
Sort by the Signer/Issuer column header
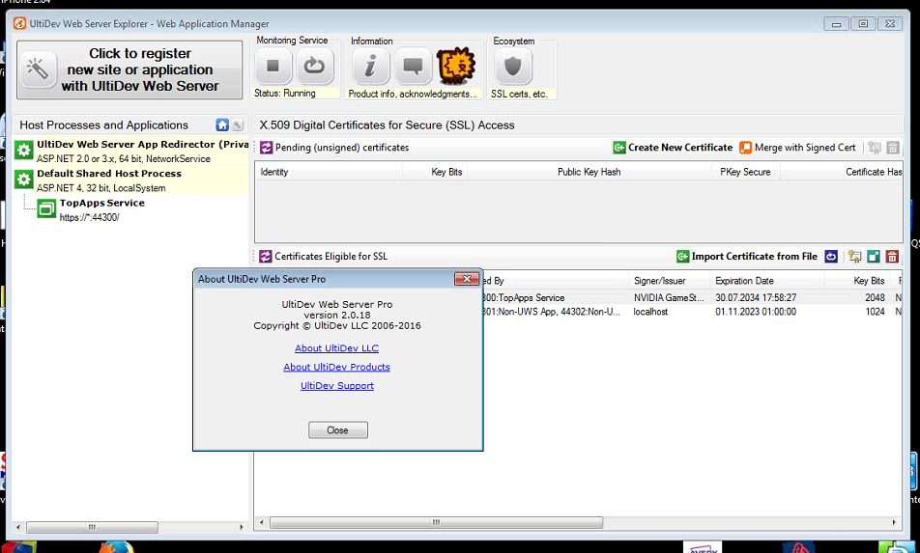(x=670, y=281)
